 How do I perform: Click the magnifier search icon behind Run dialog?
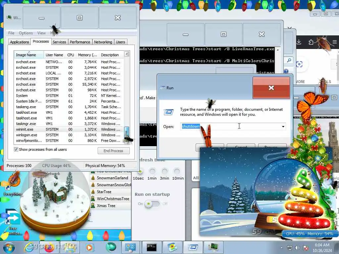tap(289, 61)
